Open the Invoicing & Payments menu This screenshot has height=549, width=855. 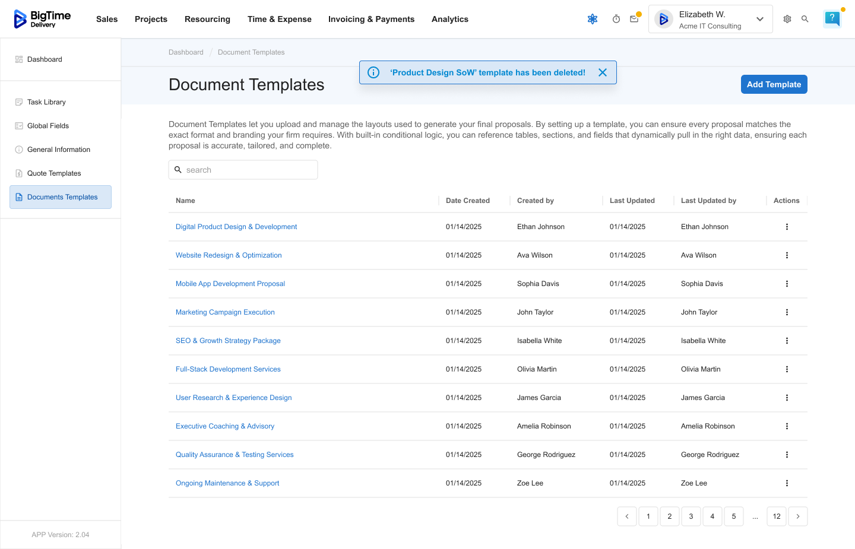tap(371, 19)
